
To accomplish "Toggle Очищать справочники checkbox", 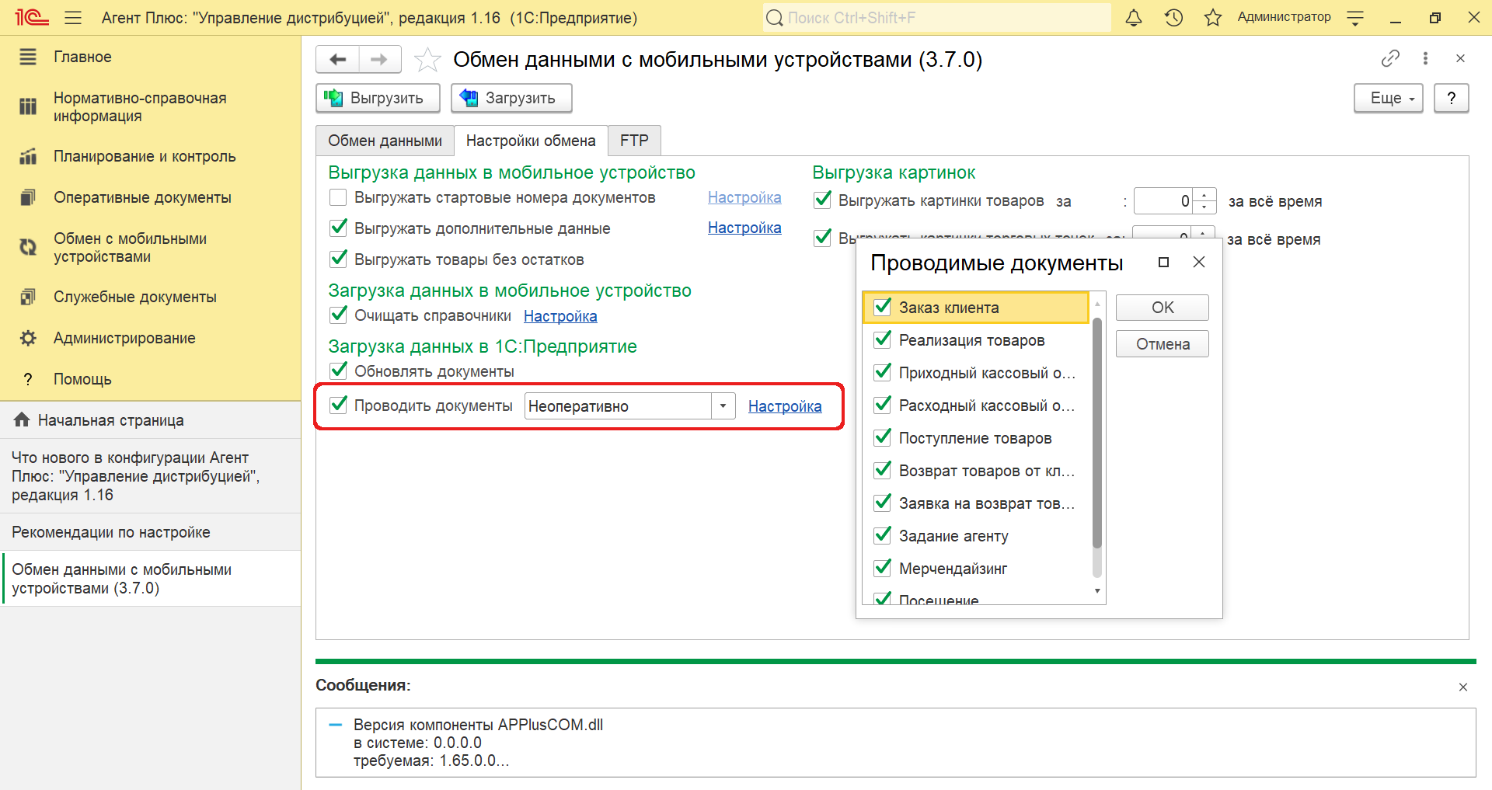I will [338, 315].
